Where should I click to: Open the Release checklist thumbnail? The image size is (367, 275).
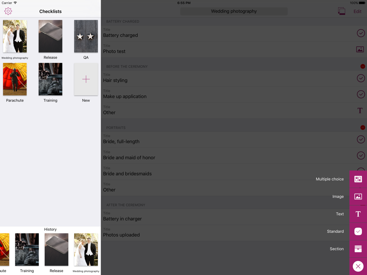tap(50, 36)
